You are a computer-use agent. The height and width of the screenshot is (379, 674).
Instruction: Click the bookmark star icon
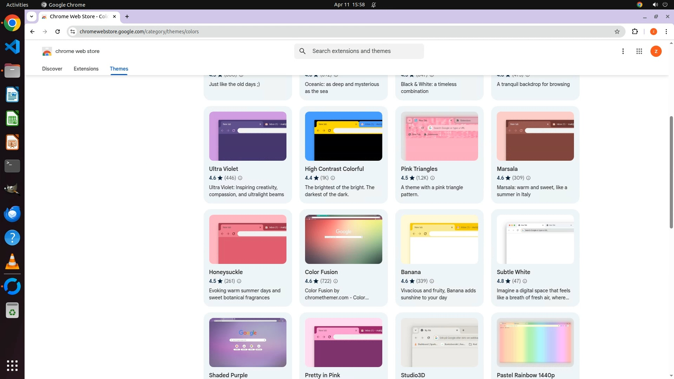coord(617,32)
